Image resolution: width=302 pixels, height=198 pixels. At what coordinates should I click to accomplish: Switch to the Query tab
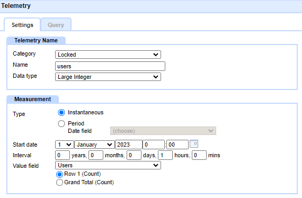pyautogui.click(x=56, y=25)
